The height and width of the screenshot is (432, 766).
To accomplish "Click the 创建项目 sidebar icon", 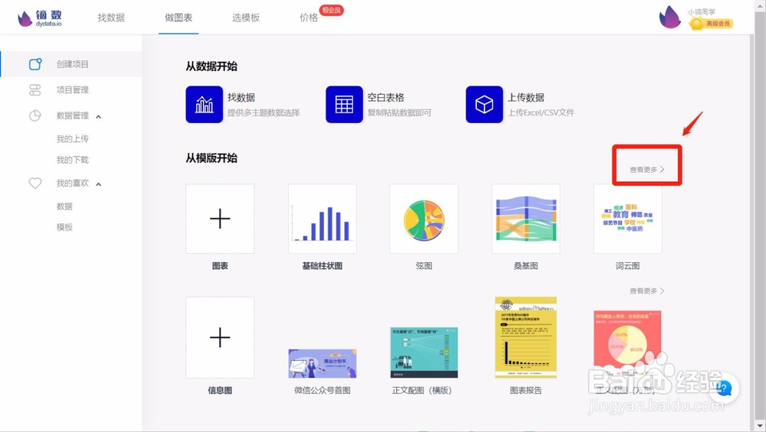I will [35, 64].
